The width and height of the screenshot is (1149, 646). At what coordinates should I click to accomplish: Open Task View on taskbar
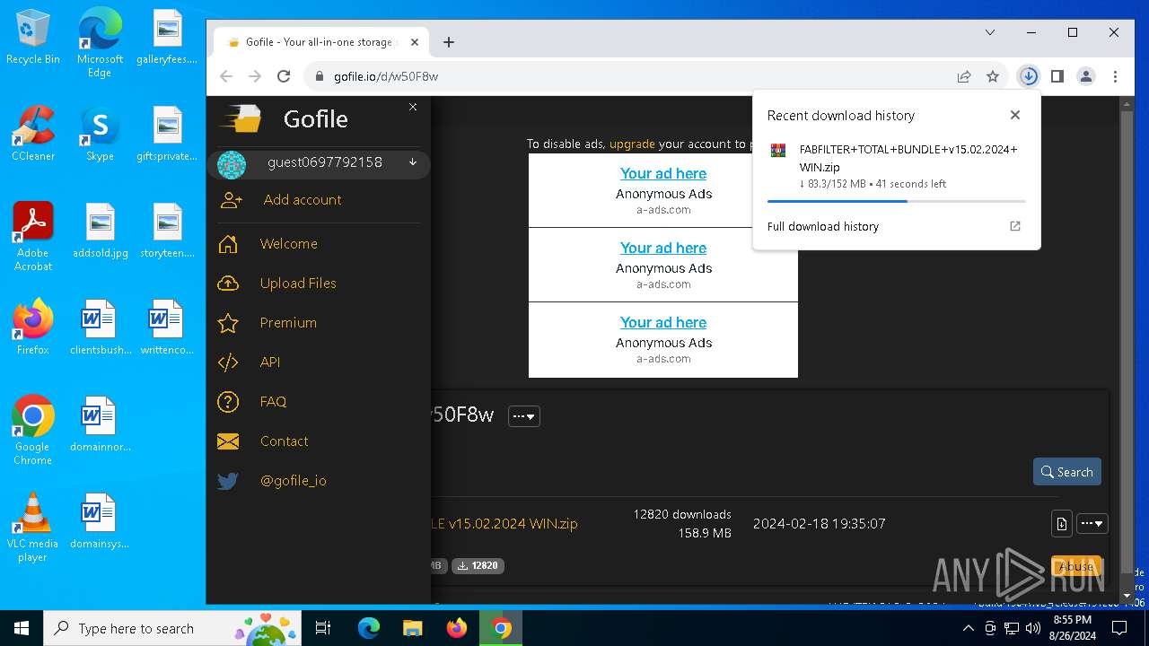323,628
